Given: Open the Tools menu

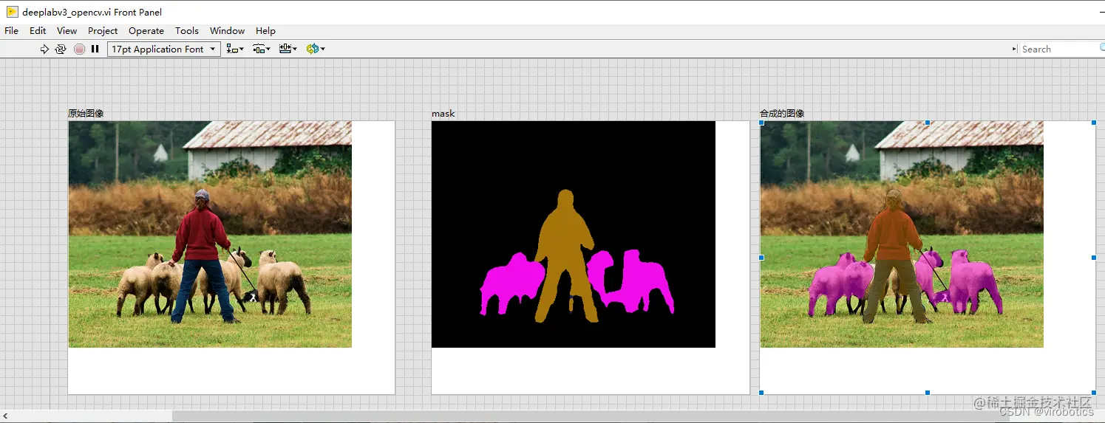Looking at the screenshot, I should tap(187, 30).
